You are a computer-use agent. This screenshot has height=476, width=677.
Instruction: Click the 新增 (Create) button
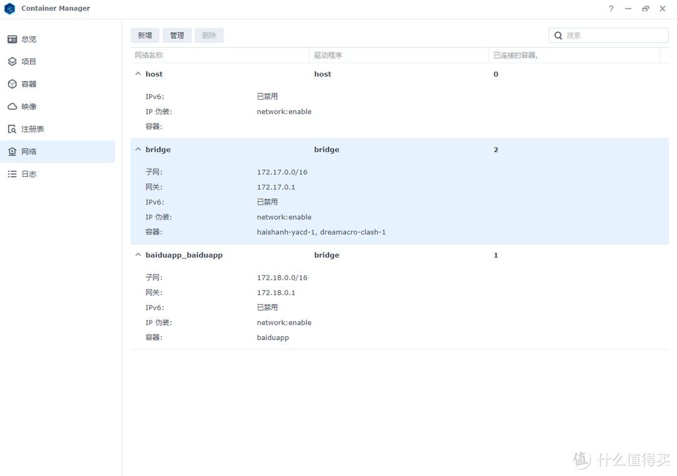pos(145,35)
